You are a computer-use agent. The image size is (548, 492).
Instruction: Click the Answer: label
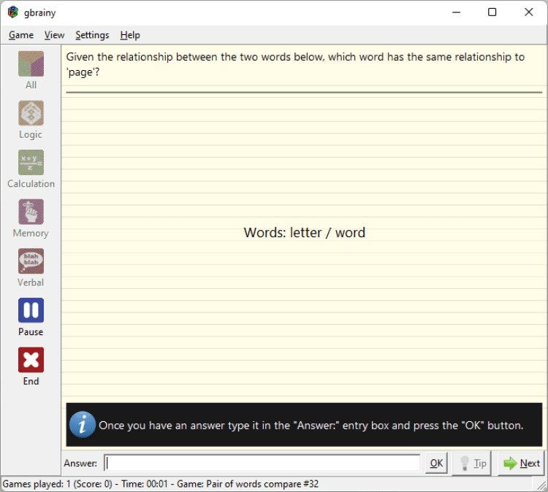pyautogui.click(x=80, y=463)
